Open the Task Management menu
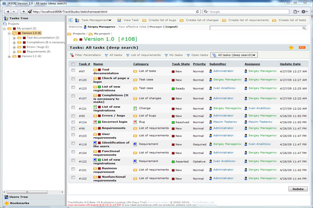The width and height of the screenshot is (313, 208). [x=95, y=20]
